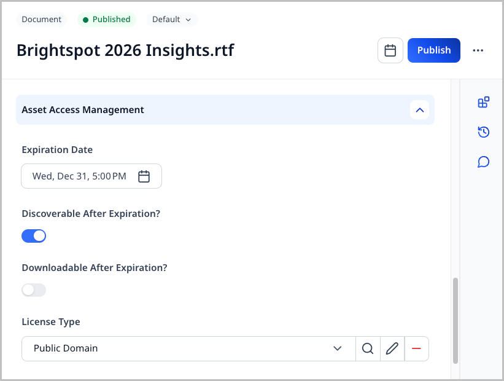Open the widgets panel in right rail
Viewport: 504px width, 381px height.
[x=483, y=103]
